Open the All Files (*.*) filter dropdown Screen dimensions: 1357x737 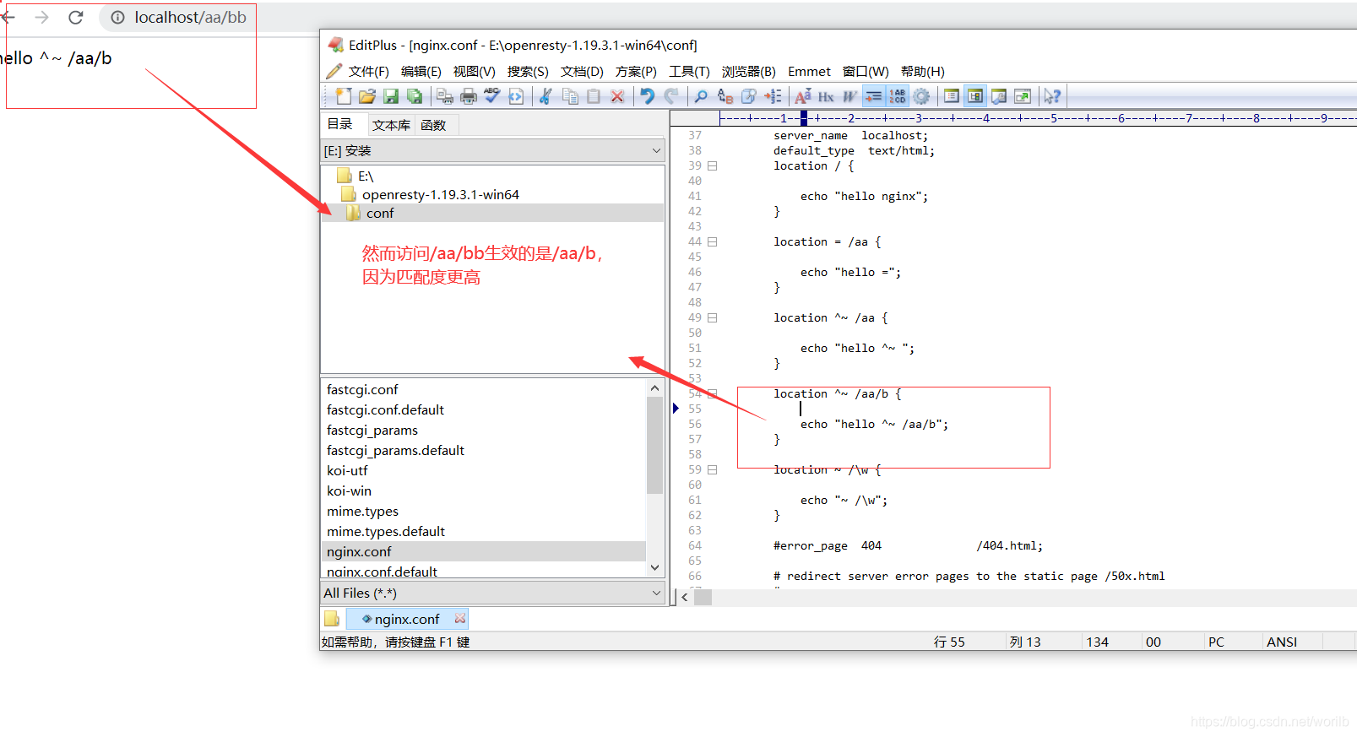point(492,593)
